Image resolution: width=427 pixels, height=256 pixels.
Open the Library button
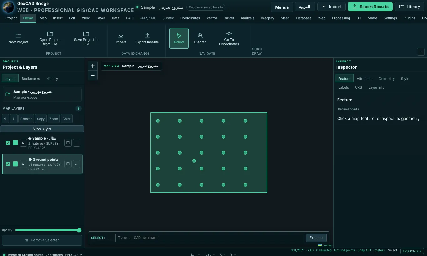click(409, 7)
